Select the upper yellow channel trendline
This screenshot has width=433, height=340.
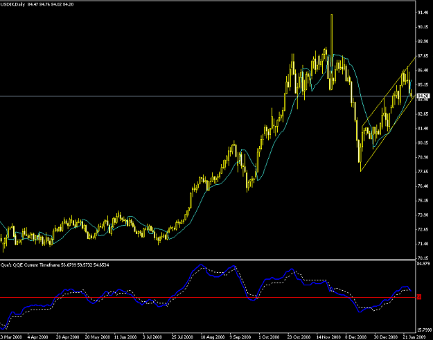(388, 93)
